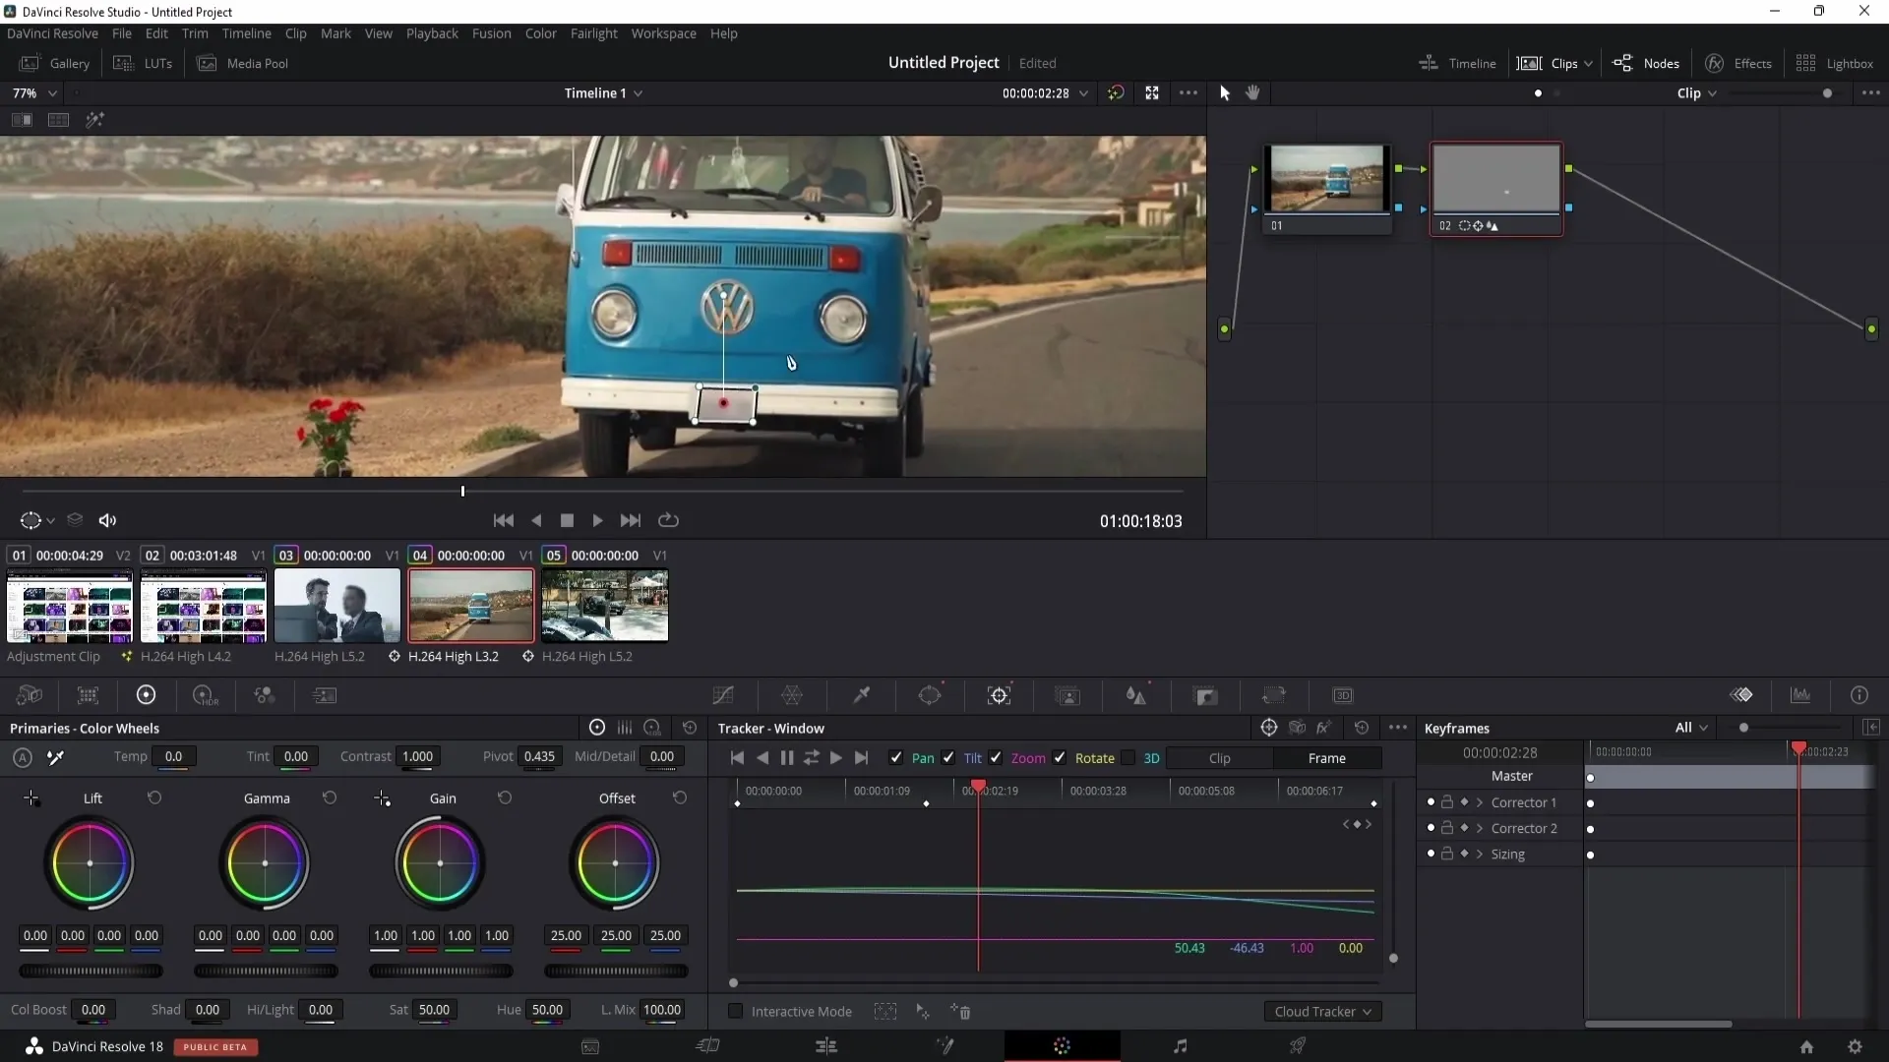This screenshot has width=1889, height=1062.
Task: Select the Fusion menu item
Action: click(490, 32)
